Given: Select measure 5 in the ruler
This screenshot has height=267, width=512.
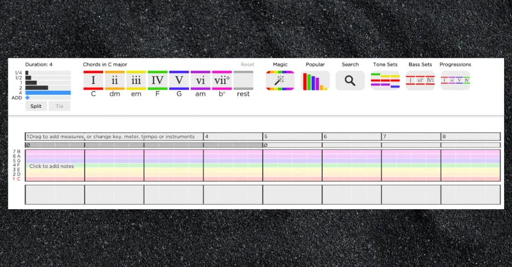Looking at the screenshot, I should pos(292,136).
